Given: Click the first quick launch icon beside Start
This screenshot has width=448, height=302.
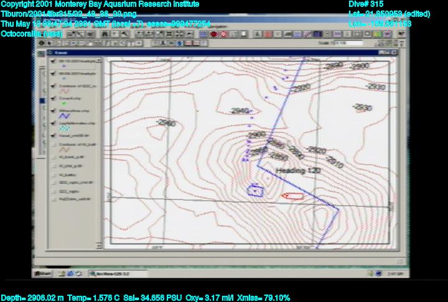Looking at the screenshot, I should (x=64, y=273).
